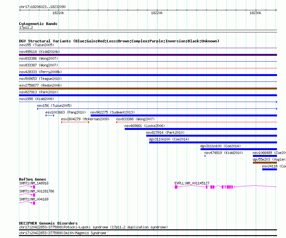
Task: Open nsv499114 (Kidd2010b) label
Action: point(40,52)
